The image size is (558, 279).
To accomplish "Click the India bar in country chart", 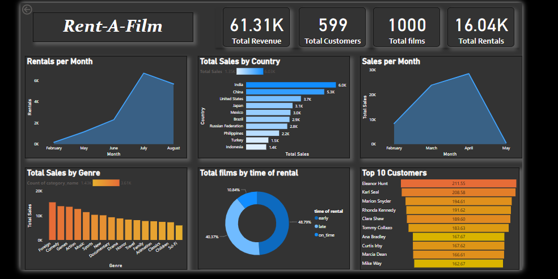I will (291, 85).
